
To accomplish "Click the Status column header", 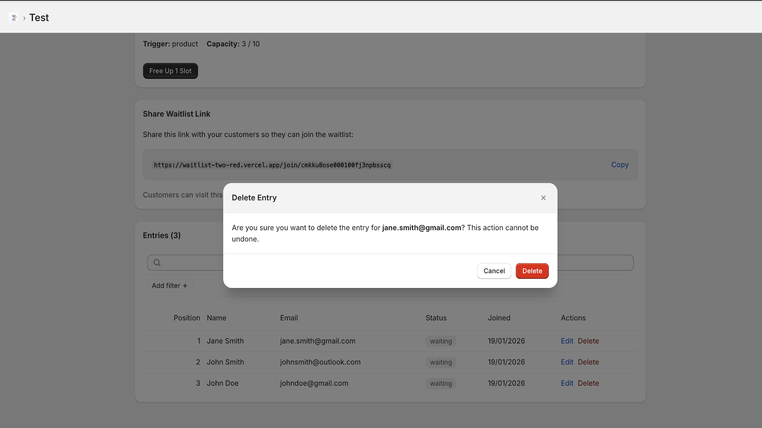I will 435,318.
